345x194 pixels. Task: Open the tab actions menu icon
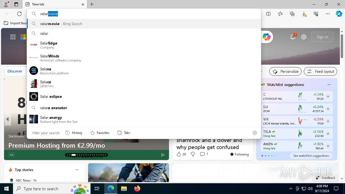16,4
